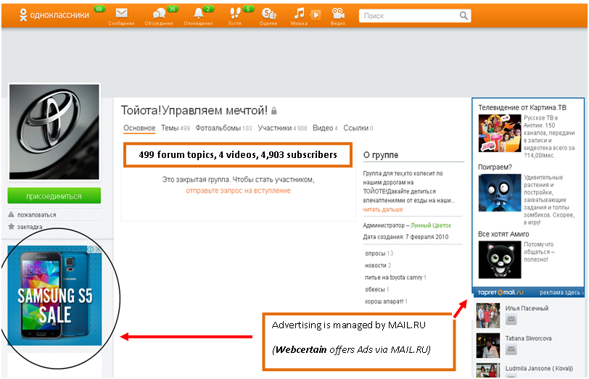Click the Оповещения bell icon
Viewport: 589px width, 379px height.
coord(198,14)
